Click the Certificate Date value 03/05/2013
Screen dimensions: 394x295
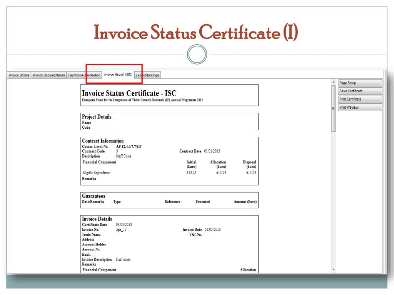click(x=124, y=225)
